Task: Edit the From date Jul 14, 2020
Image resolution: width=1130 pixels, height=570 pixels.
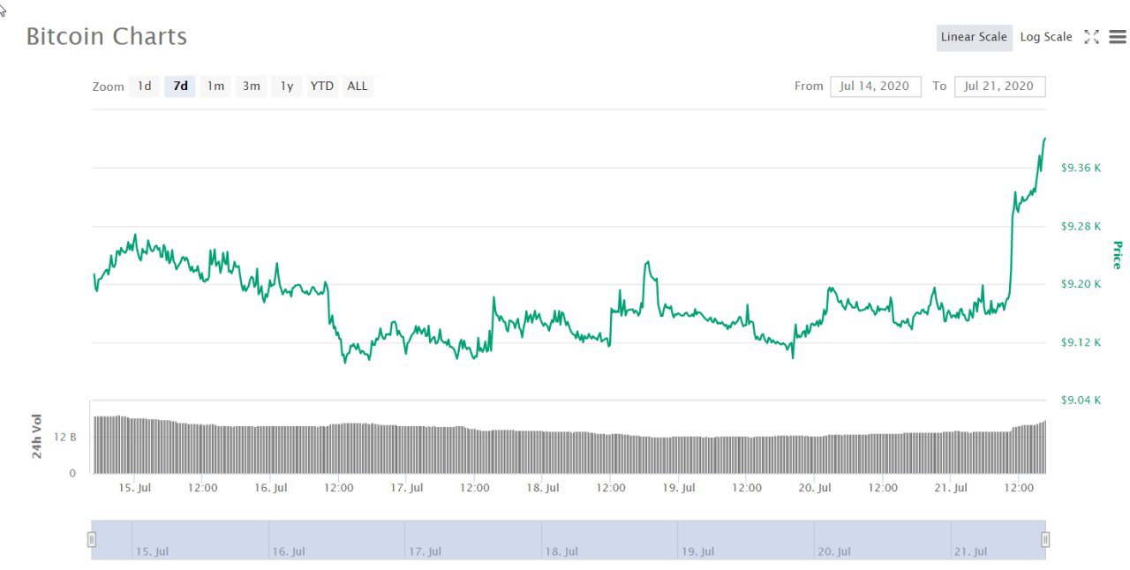Action: pyautogui.click(x=876, y=86)
